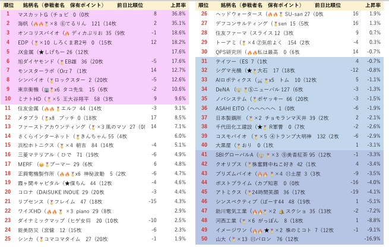Screen dimensions: 389x247
Task: Click the flame icons next to ヘッドウォータース
Action: pyautogui.click(x=271, y=13)
